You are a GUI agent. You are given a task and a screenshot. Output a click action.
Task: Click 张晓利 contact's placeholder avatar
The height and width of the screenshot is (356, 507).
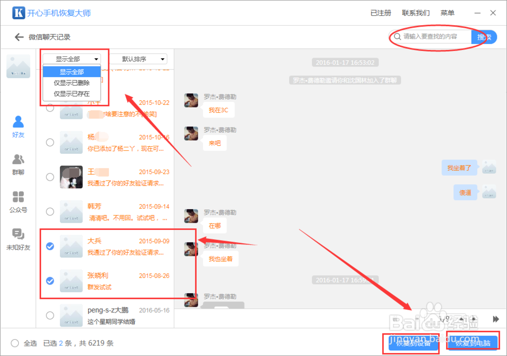[71, 281]
